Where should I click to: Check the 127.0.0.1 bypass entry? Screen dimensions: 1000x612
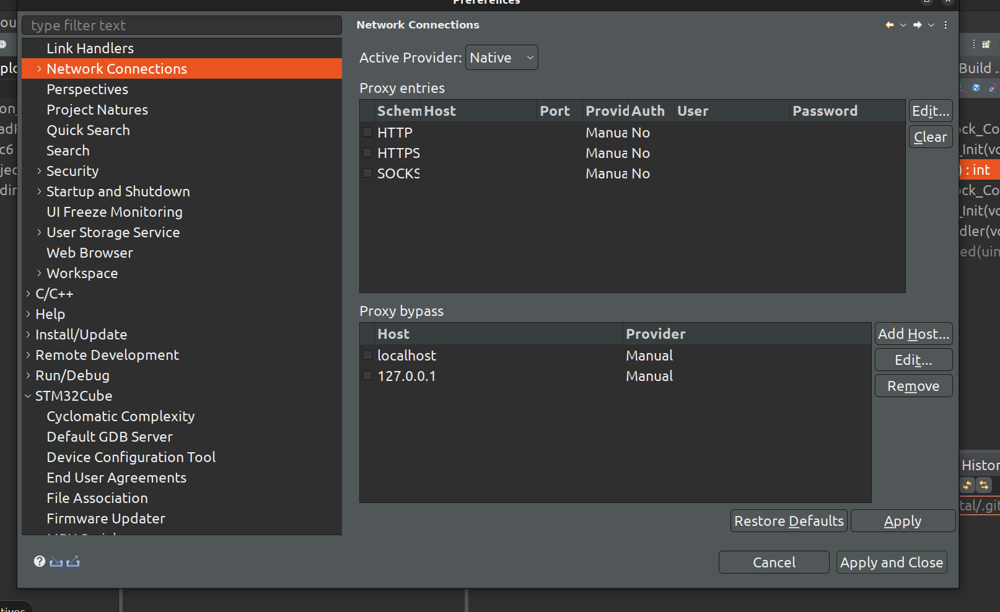click(367, 376)
